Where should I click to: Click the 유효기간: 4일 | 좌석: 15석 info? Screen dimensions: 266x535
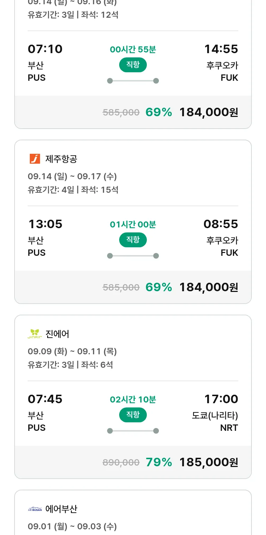(x=73, y=190)
